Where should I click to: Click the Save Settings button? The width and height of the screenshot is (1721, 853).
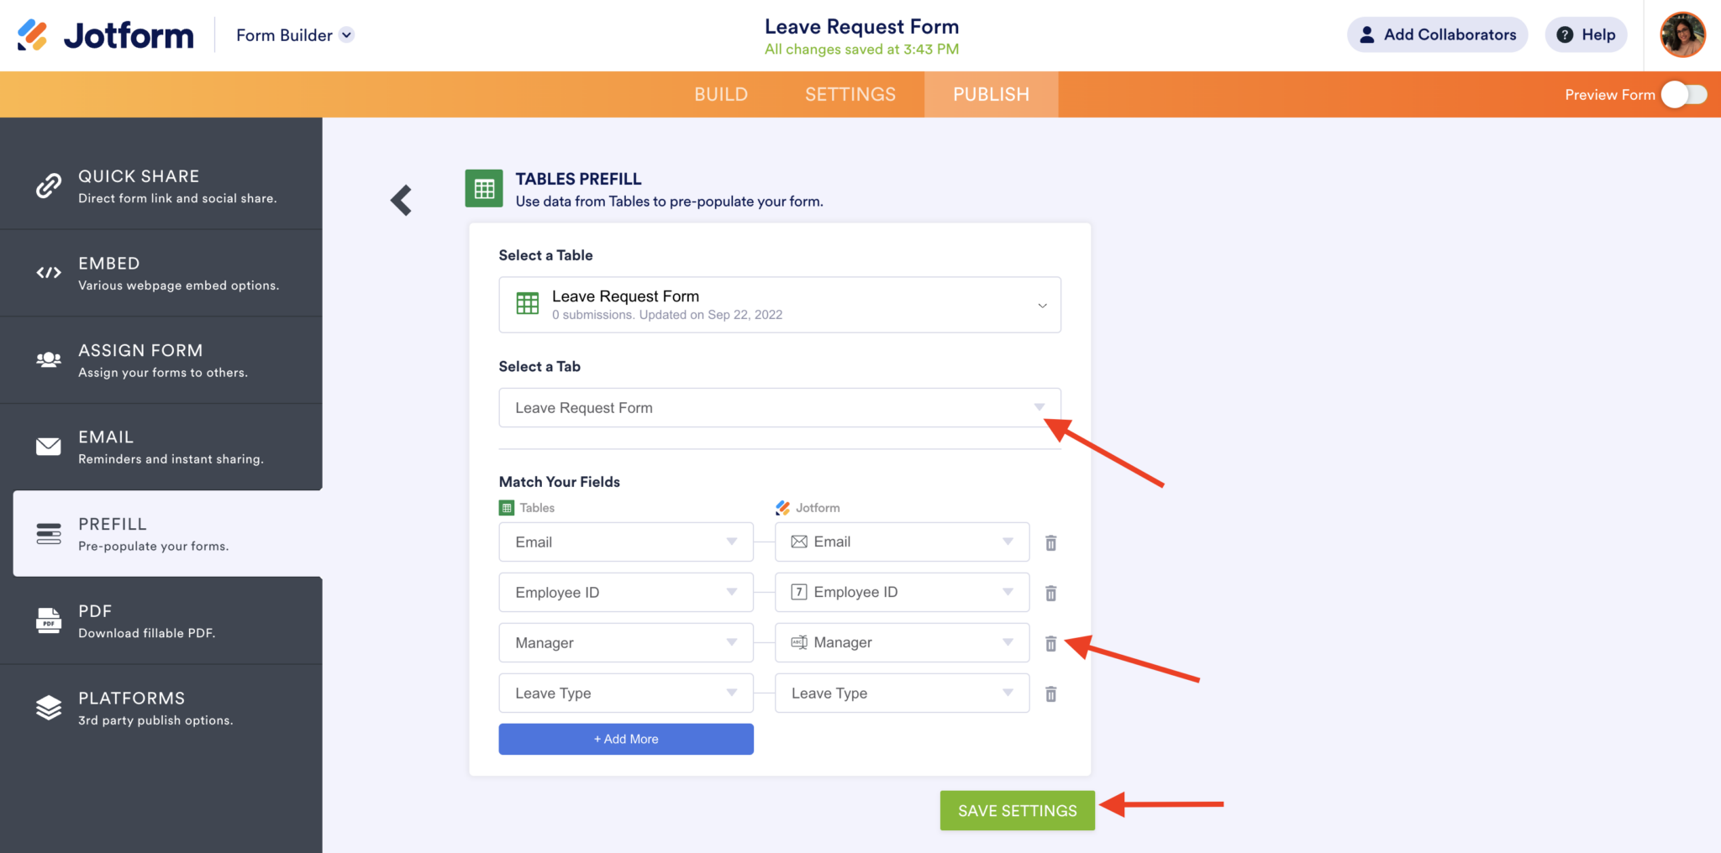click(x=1017, y=810)
